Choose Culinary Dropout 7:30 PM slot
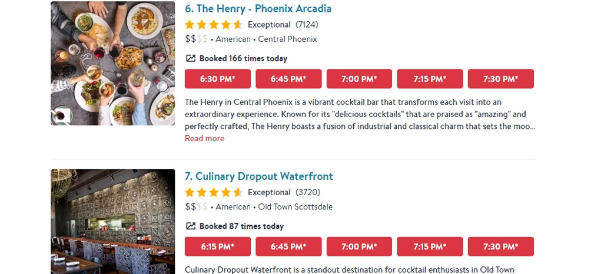The width and height of the screenshot is (604, 274). [x=500, y=246]
